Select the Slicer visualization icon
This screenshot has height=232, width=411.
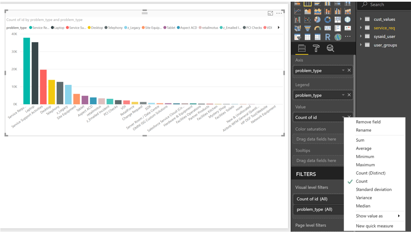click(x=298, y=37)
